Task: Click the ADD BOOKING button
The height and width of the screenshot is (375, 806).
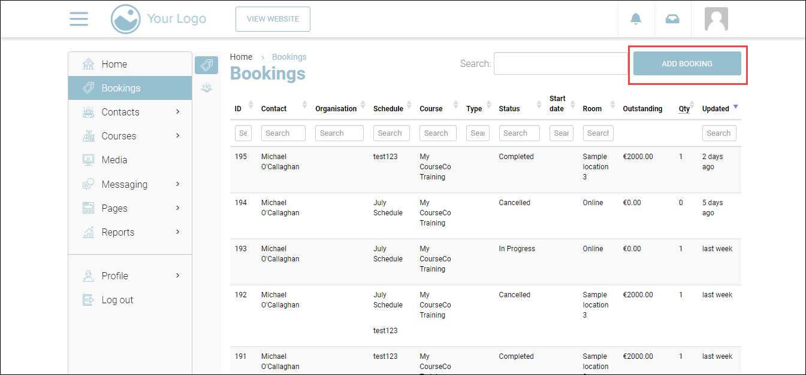Action: click(x=687, y=63)
